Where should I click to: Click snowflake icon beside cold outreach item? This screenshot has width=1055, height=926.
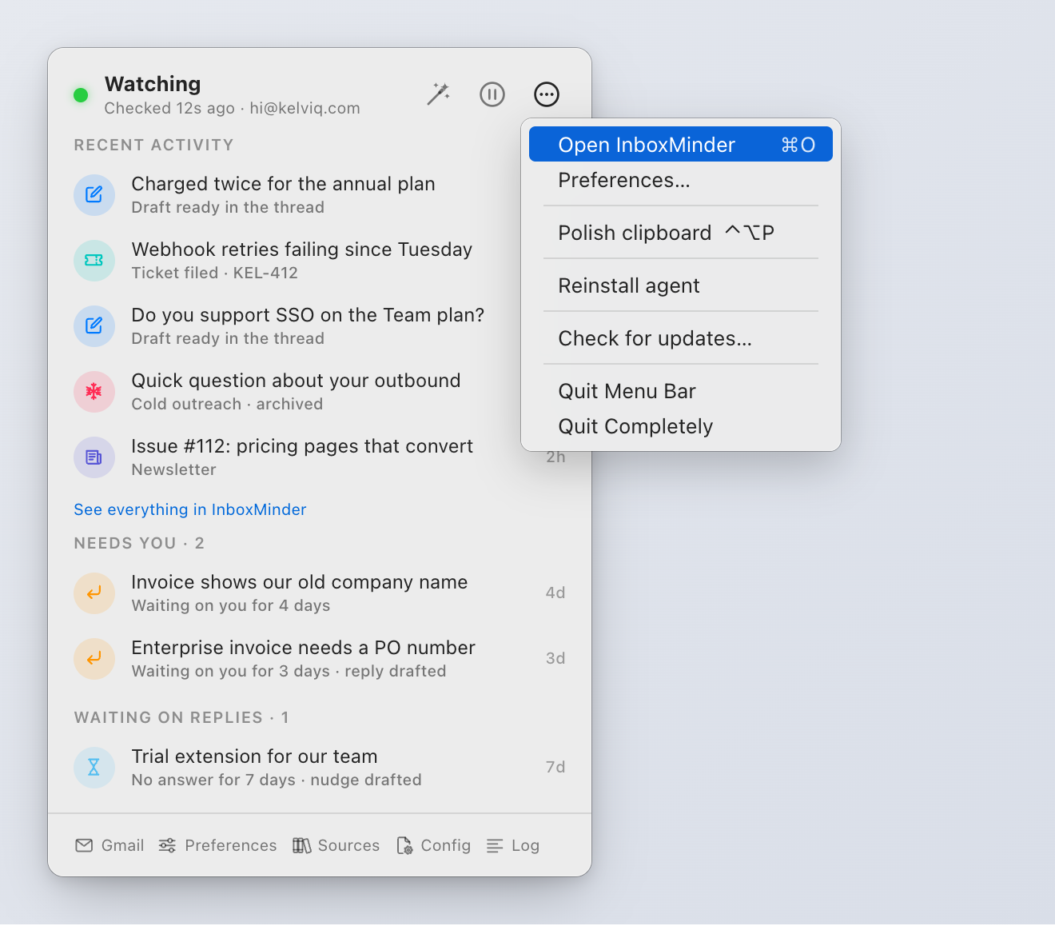click(94, 392)
